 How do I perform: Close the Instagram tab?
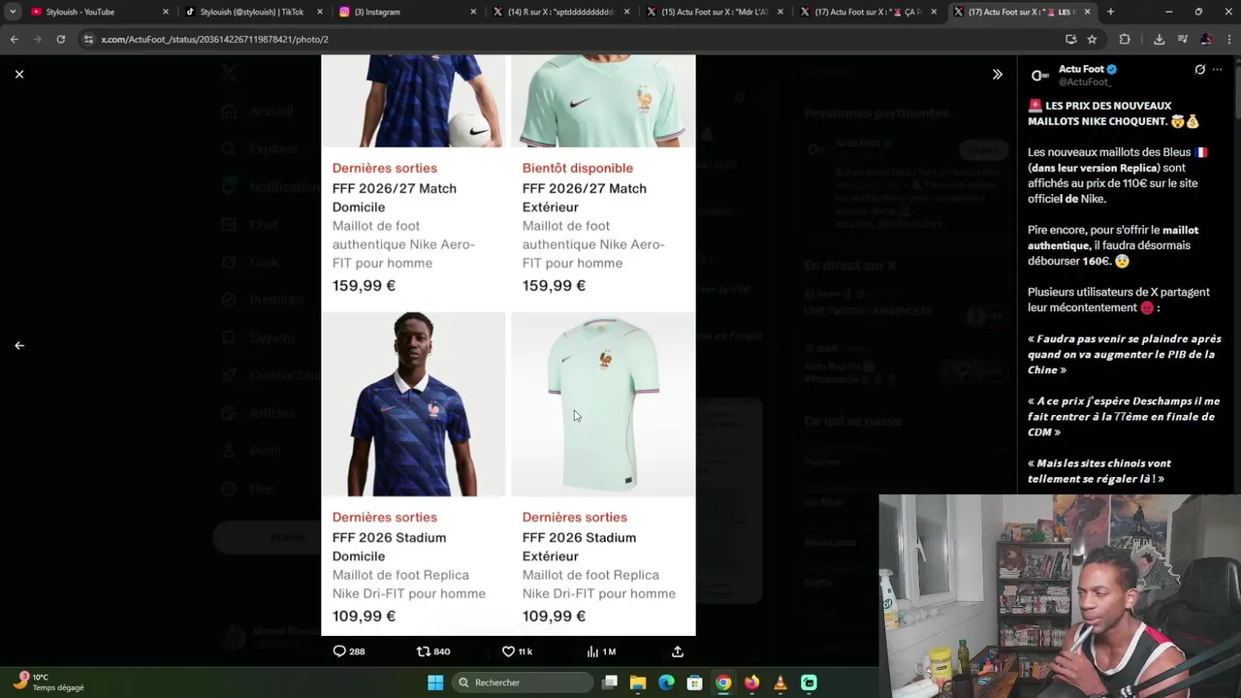474,12
